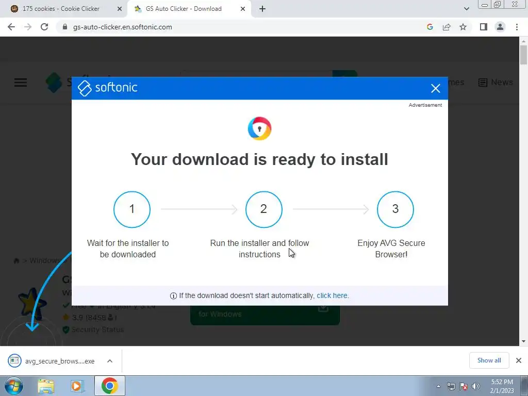Click the Google icon in address bar
This screenshot has height=396, width=528.
pyautogui.click(x=430, y=27)
